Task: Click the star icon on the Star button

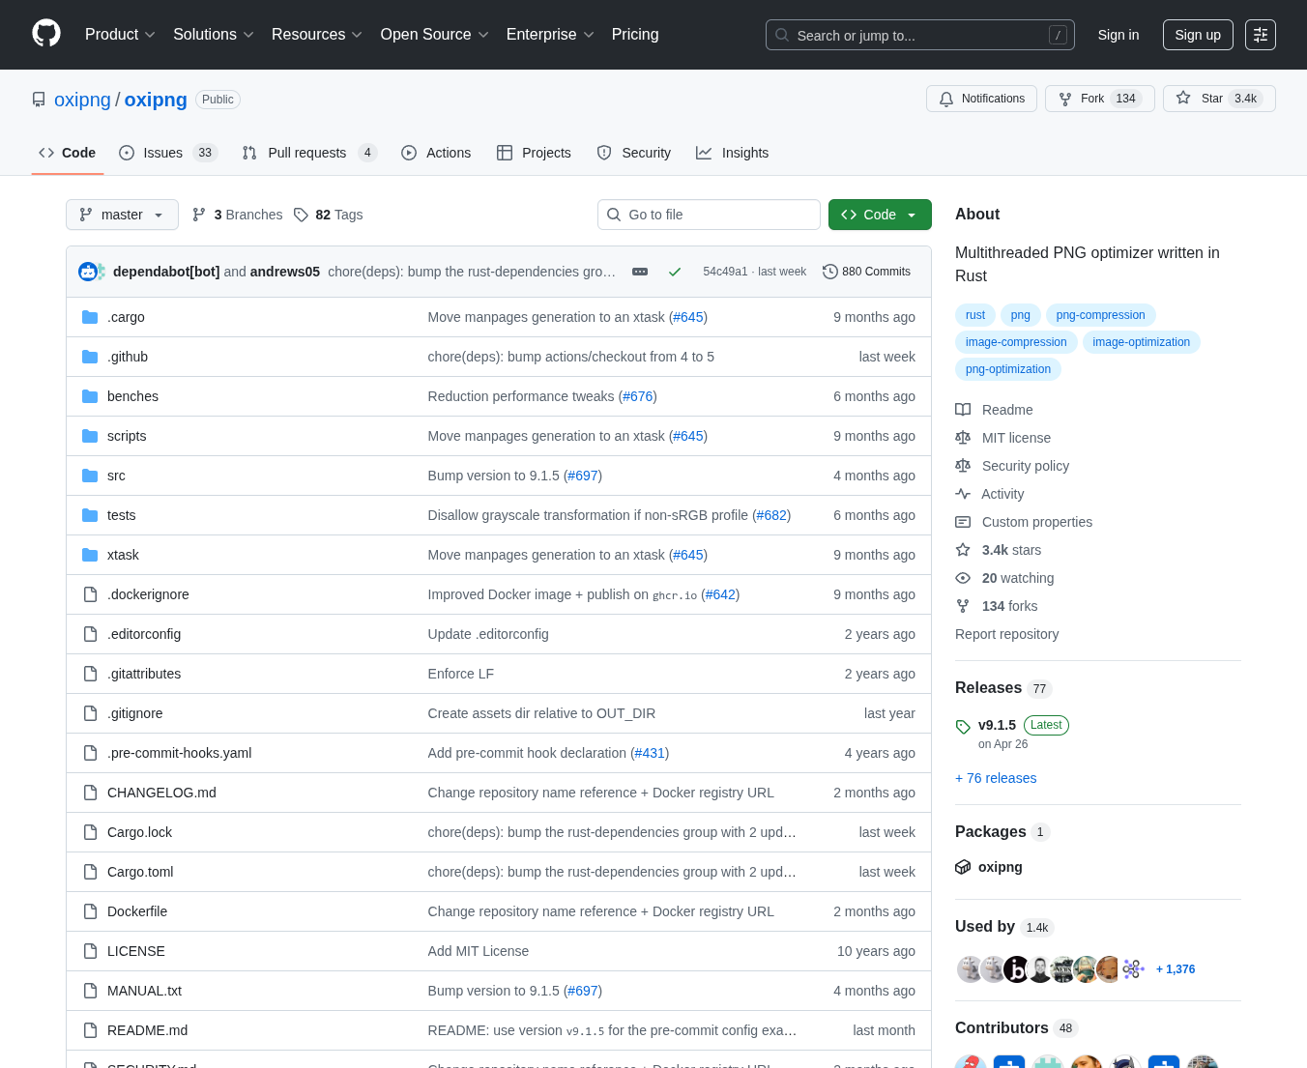Action: click(x=1183, y=99)
